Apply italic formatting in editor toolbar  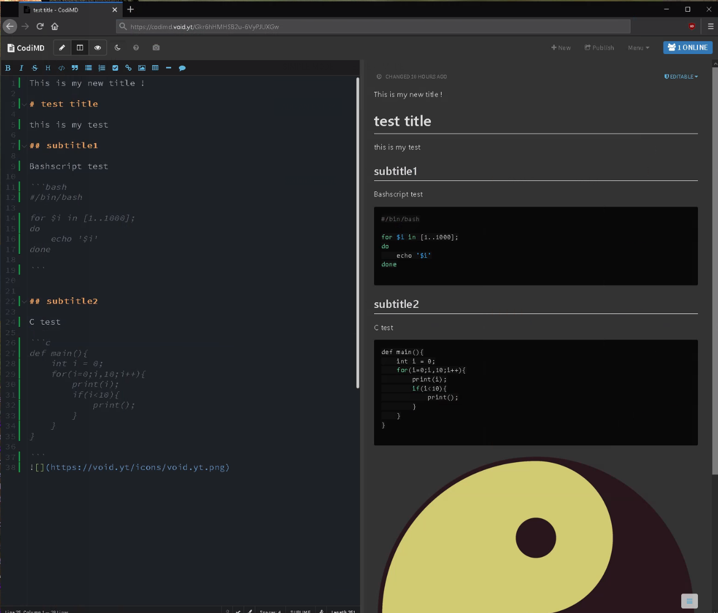pyautogui.click(x=21, y=68)
